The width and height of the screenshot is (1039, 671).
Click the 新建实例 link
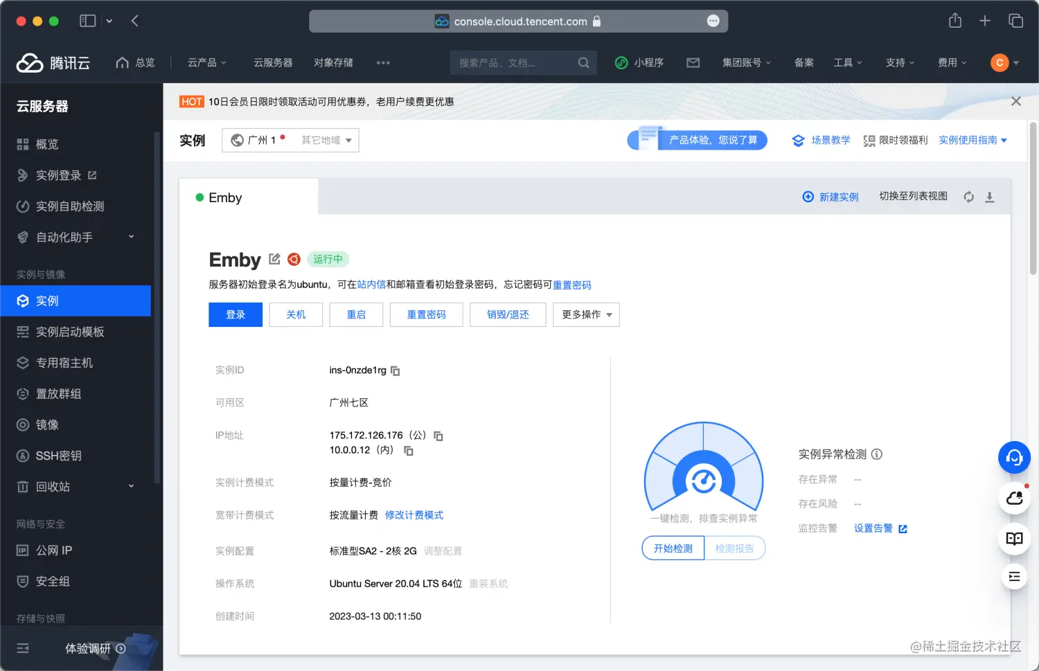tap(831, 197)
